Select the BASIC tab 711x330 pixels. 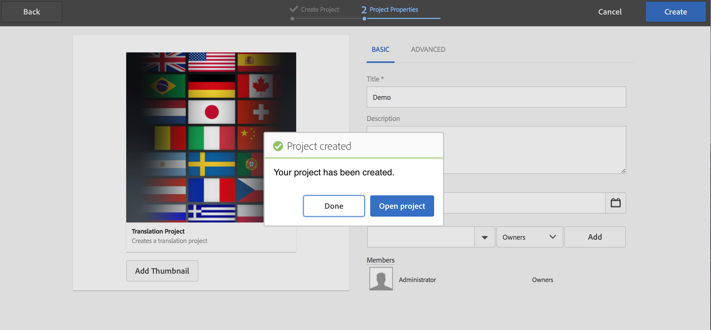click(380, 50)
